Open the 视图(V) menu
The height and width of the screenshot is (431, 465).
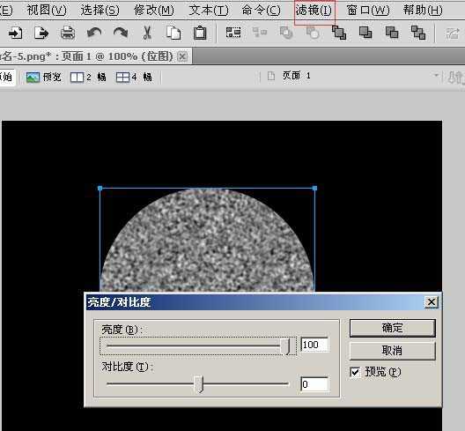(x=47, y=11)
